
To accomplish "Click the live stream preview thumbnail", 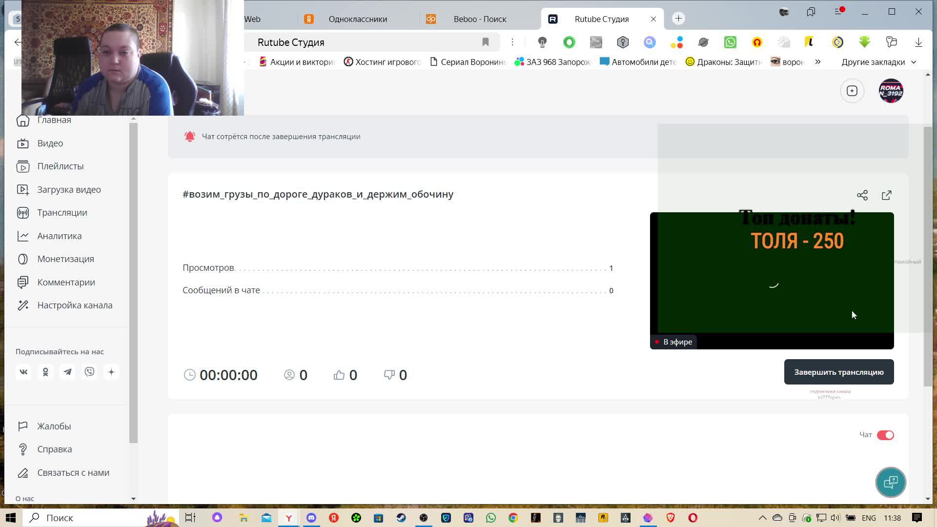I will click(x=772, y=281).
